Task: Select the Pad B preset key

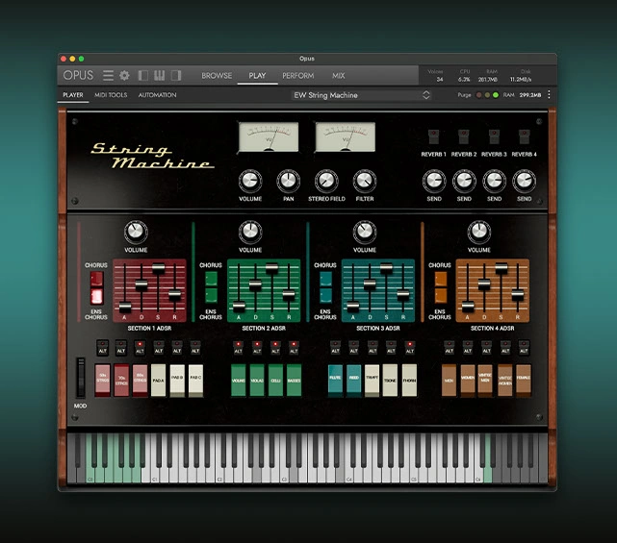Action: (177, 380)
